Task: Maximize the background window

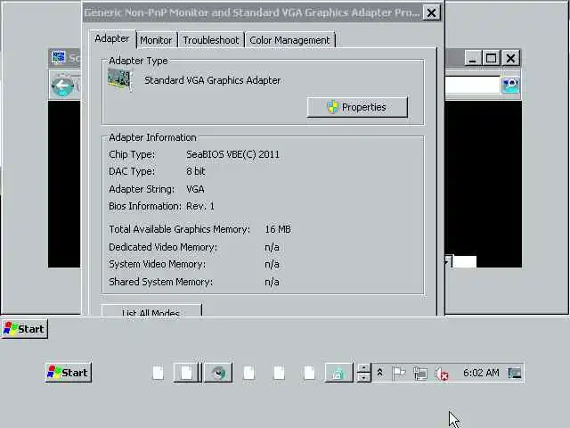Action: [491, 58]
